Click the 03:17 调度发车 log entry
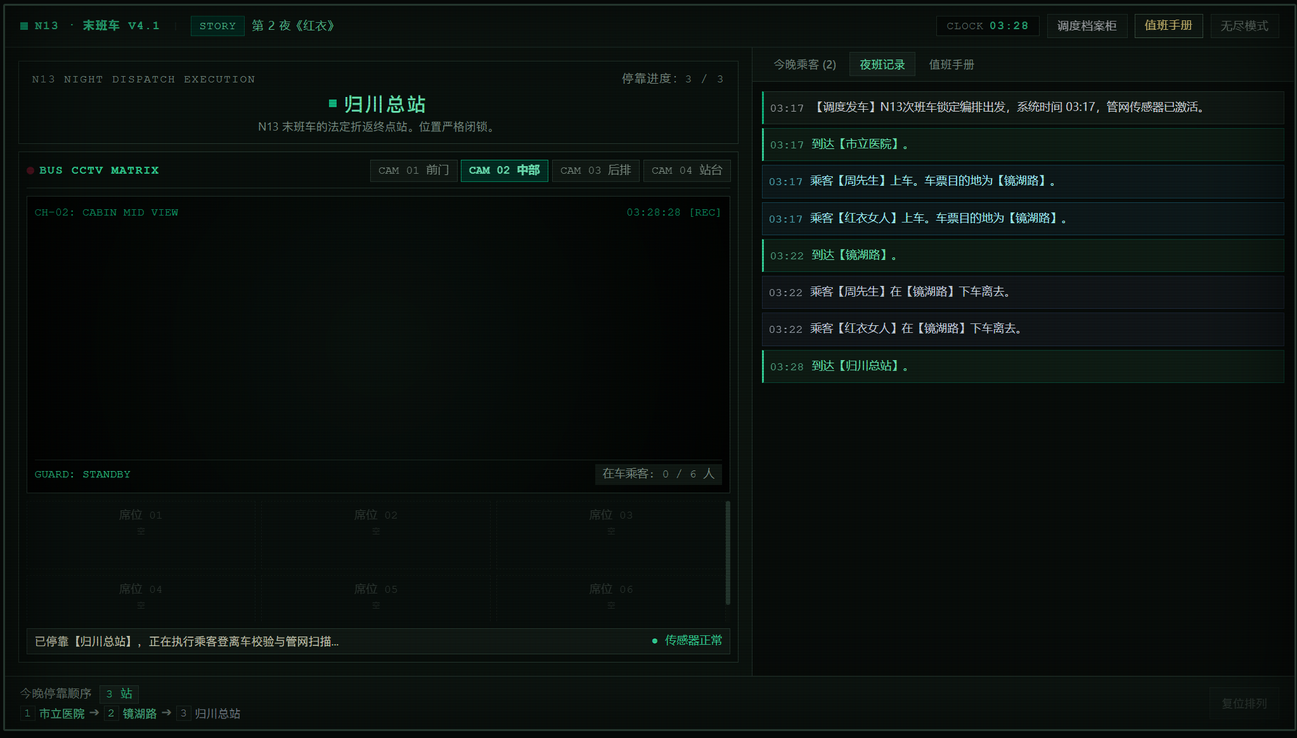The height and width of the screenshot is (738, 1297). click(x=1023, y=108)
